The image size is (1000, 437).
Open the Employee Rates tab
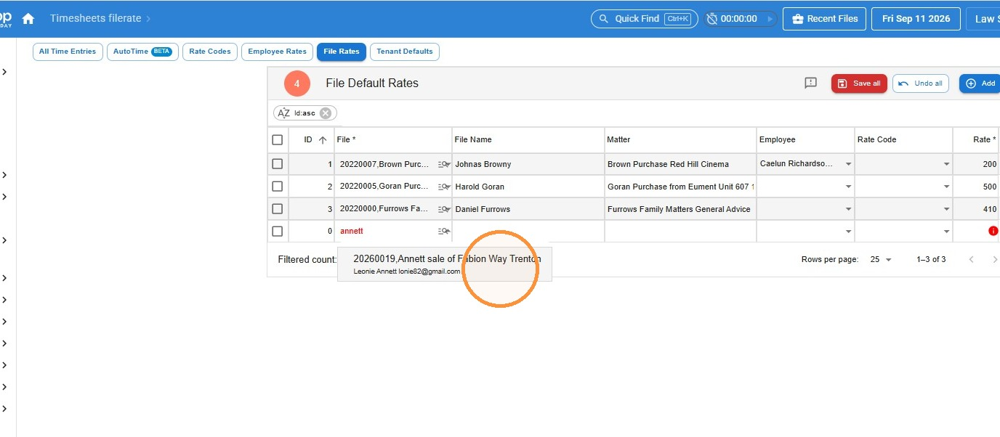(x=278, y=52)
